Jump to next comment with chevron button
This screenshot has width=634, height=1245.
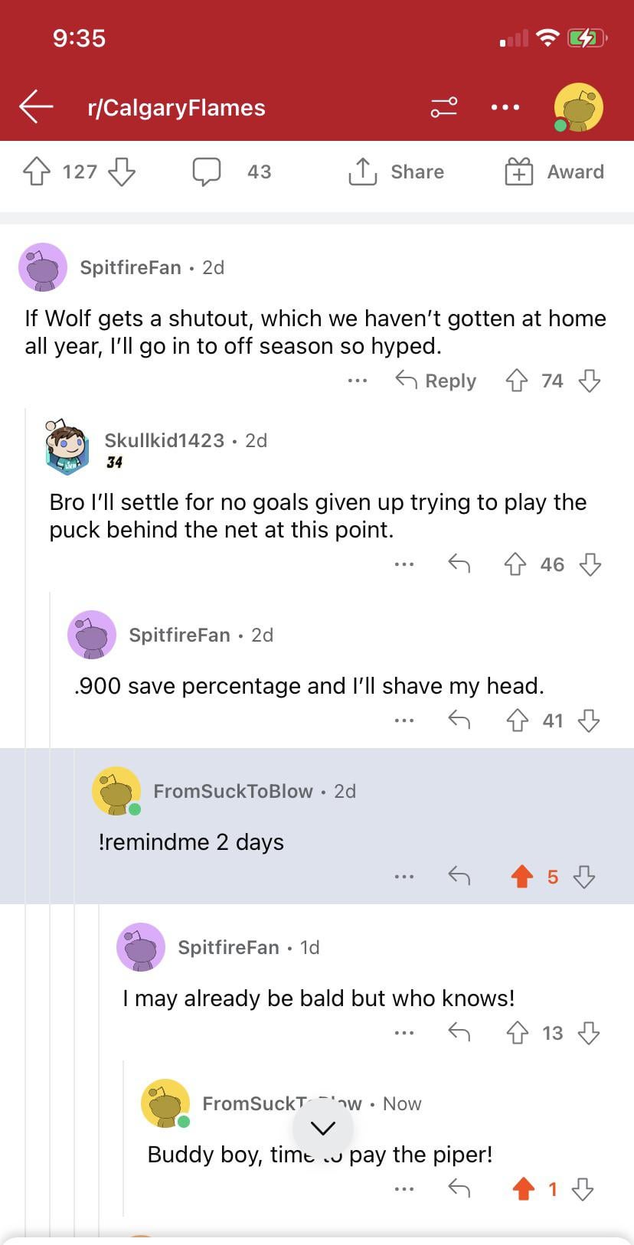click(323, 1128)
